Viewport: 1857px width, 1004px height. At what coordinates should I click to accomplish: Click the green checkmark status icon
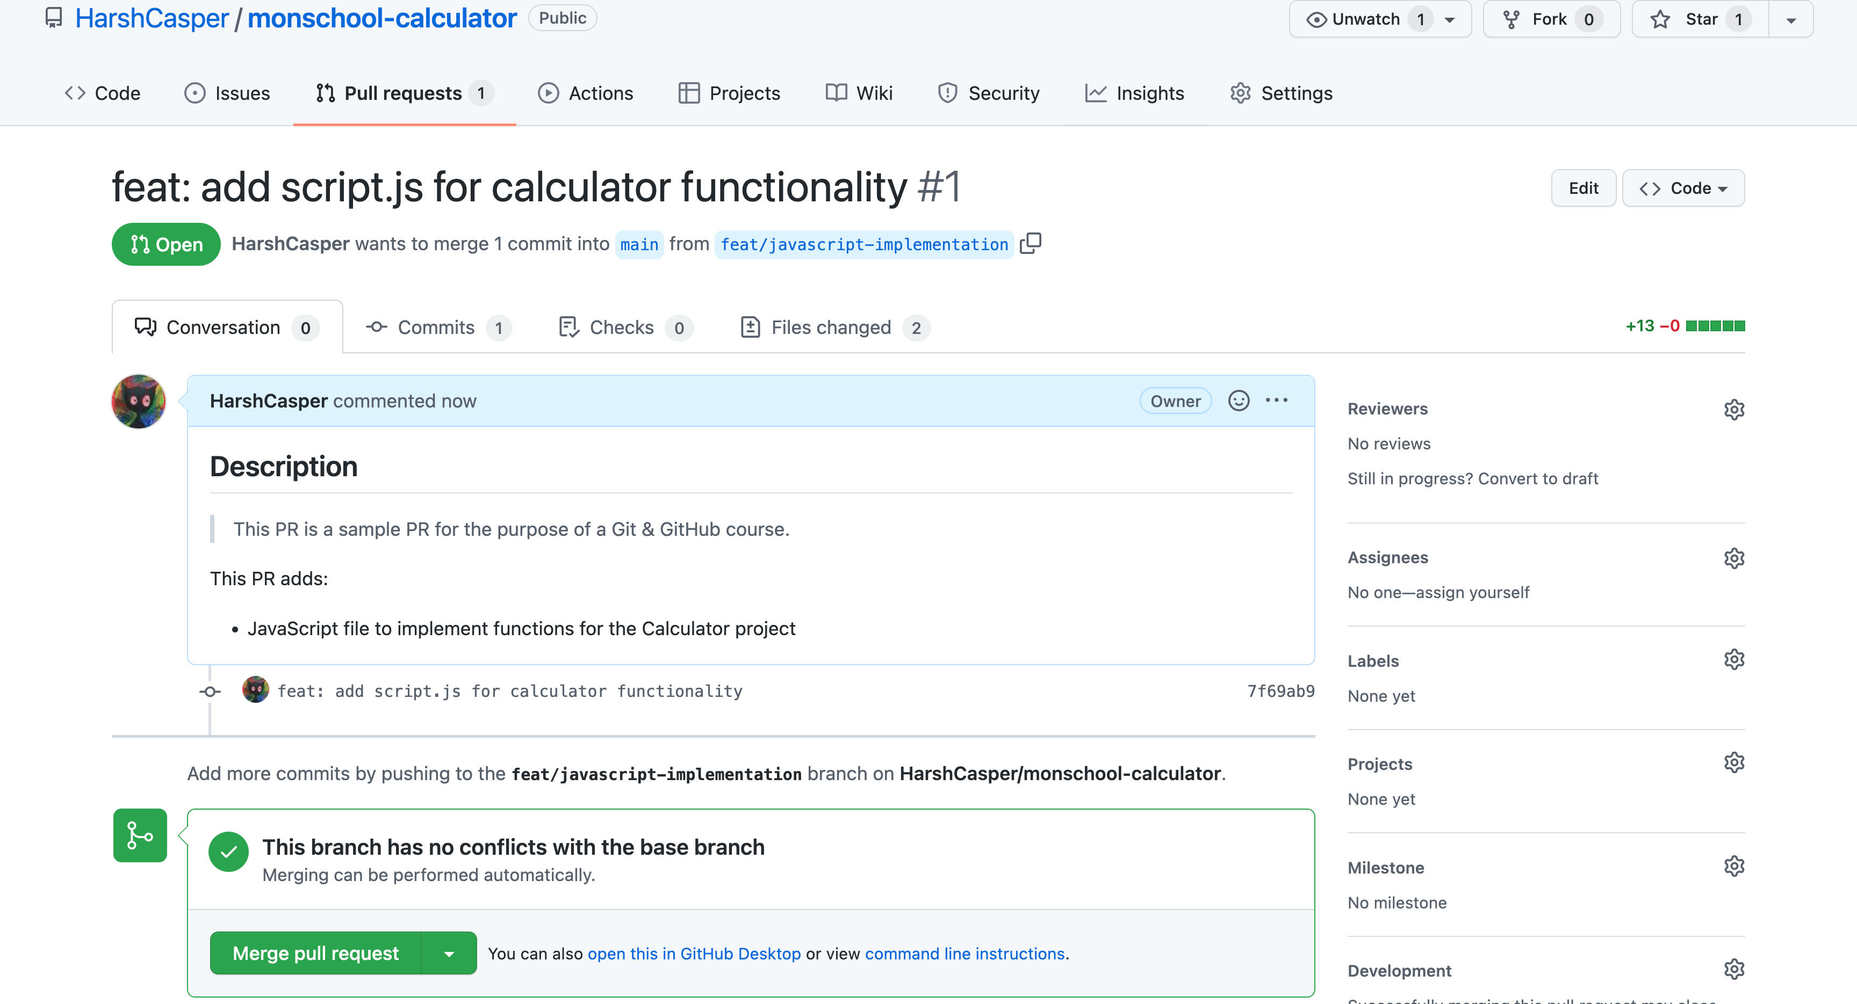point(228,852)
